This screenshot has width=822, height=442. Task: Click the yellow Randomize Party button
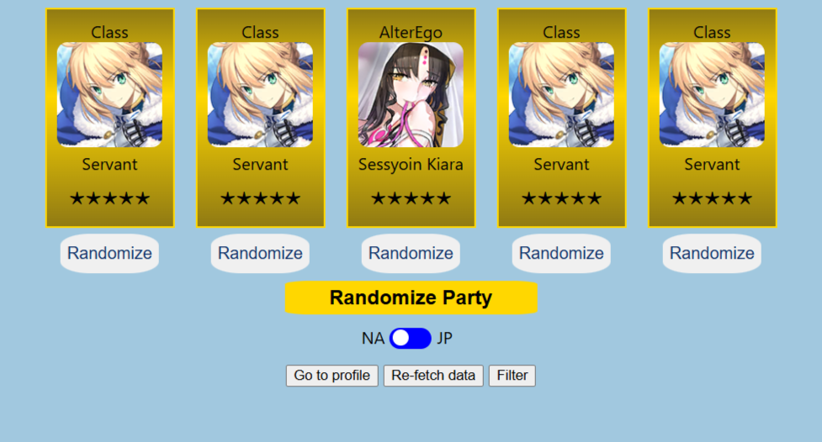(411, 297)
